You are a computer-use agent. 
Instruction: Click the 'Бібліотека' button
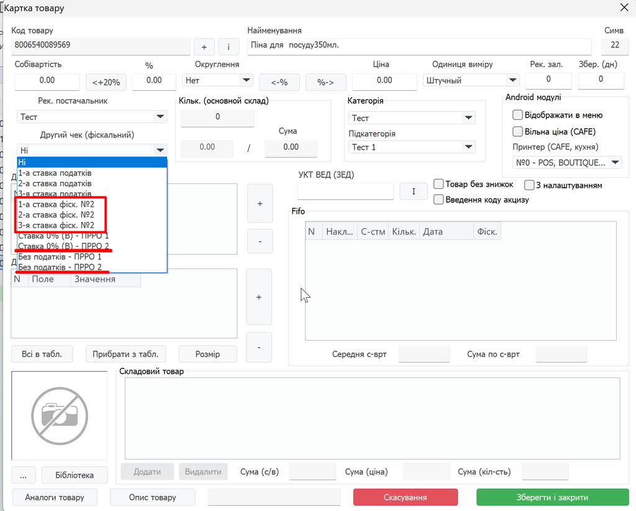click(x=75, y=476)
